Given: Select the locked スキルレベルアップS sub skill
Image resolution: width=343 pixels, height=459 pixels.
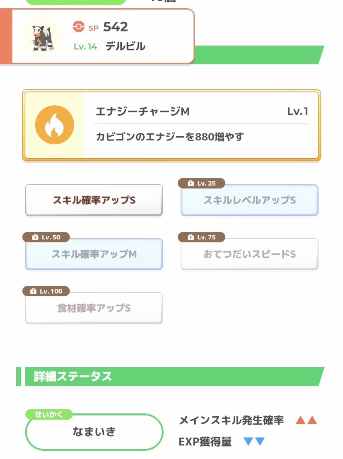Looking at the screenshot, I should coord(249,201).
